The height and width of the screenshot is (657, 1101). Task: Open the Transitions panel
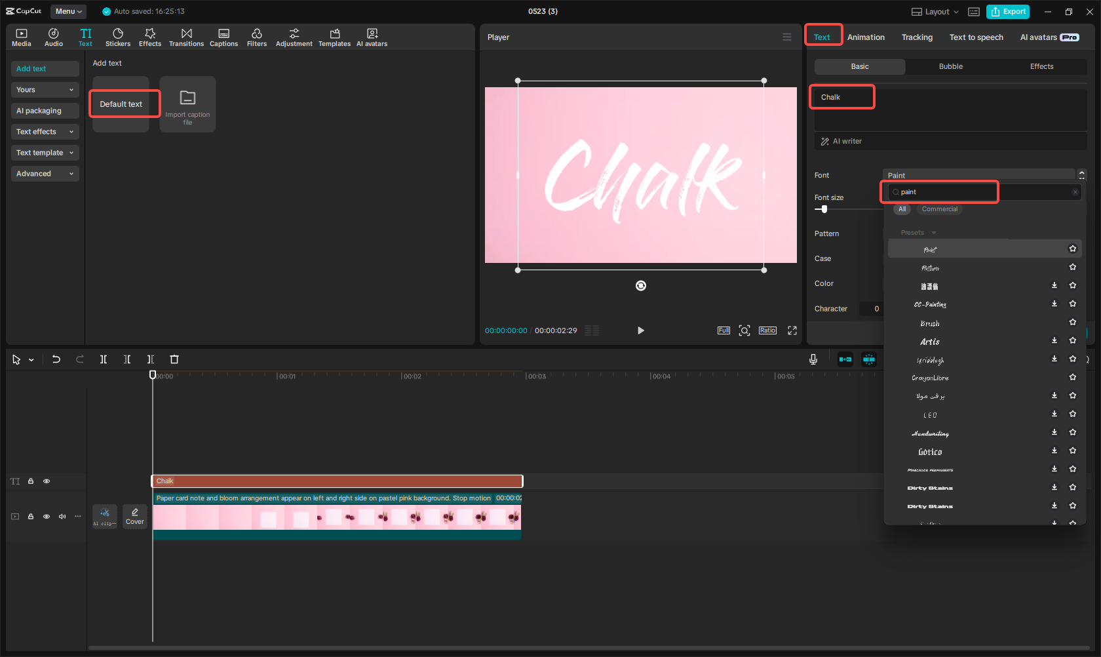tap(186, 36)
